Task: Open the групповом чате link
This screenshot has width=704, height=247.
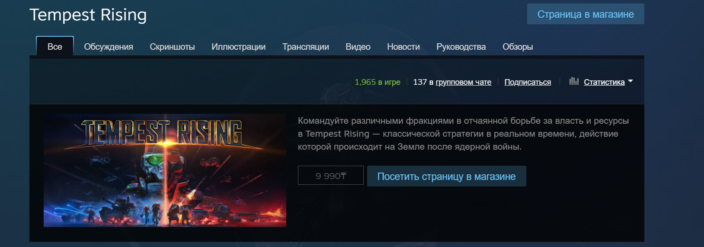Action: coord(464,82)
